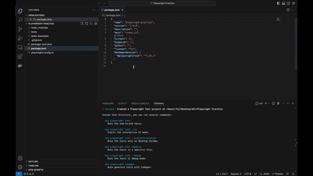Open the Search view in activity bar
This screenshot has width=313, height=176.
(20, 20)
